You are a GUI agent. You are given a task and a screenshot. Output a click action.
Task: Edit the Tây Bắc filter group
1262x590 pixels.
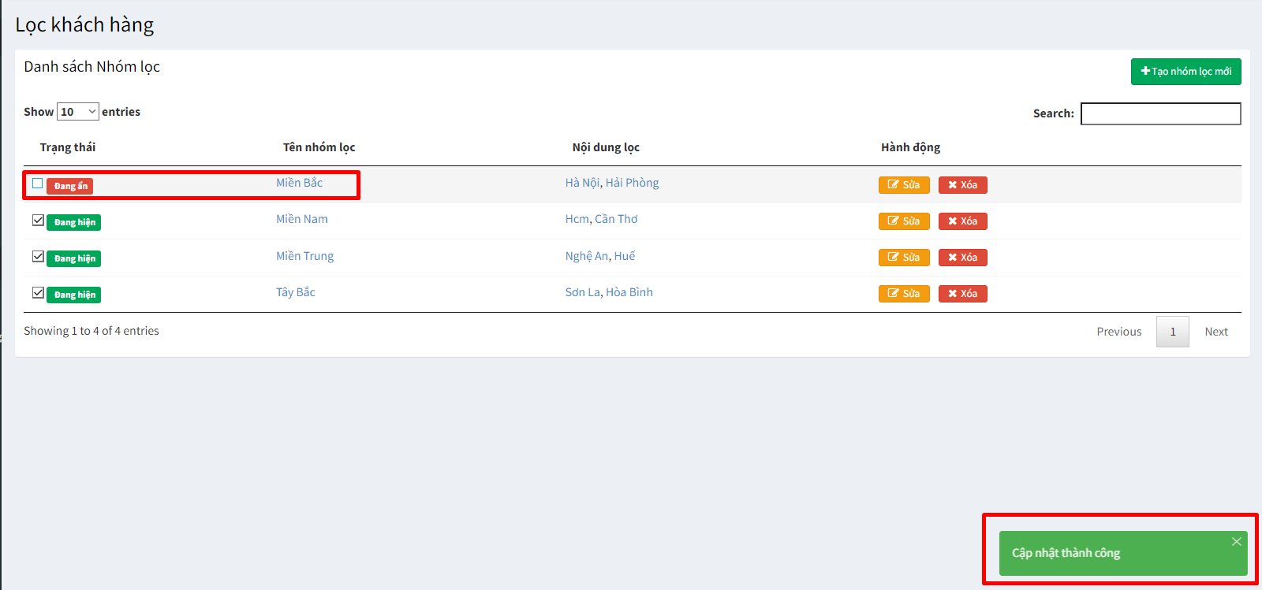tap(904, 294)
